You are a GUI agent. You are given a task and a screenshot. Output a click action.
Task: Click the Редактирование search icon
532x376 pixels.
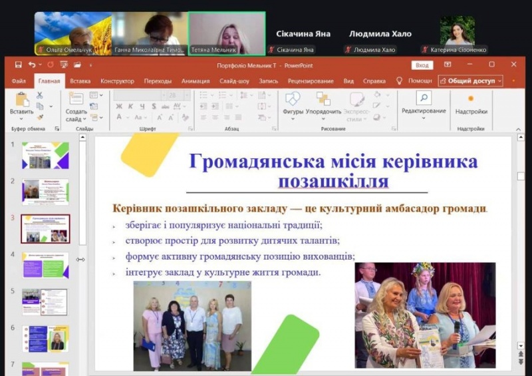tap(424, 98)
